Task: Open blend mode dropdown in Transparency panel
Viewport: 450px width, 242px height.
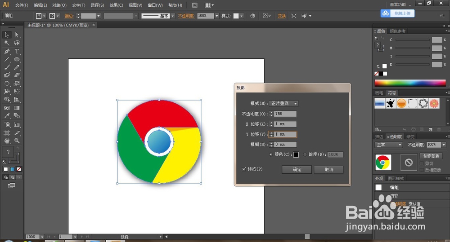Action: point(389,145)
